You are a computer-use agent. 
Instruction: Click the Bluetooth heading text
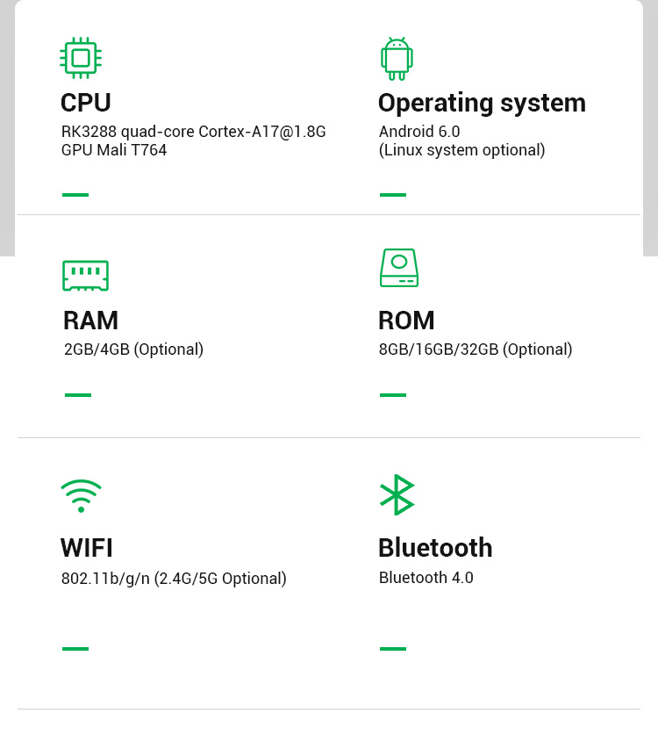435,548
